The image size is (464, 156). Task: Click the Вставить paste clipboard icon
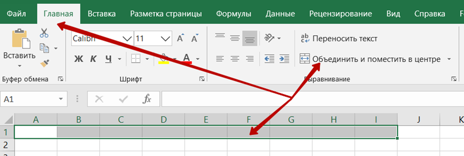(x=21, y=39)
